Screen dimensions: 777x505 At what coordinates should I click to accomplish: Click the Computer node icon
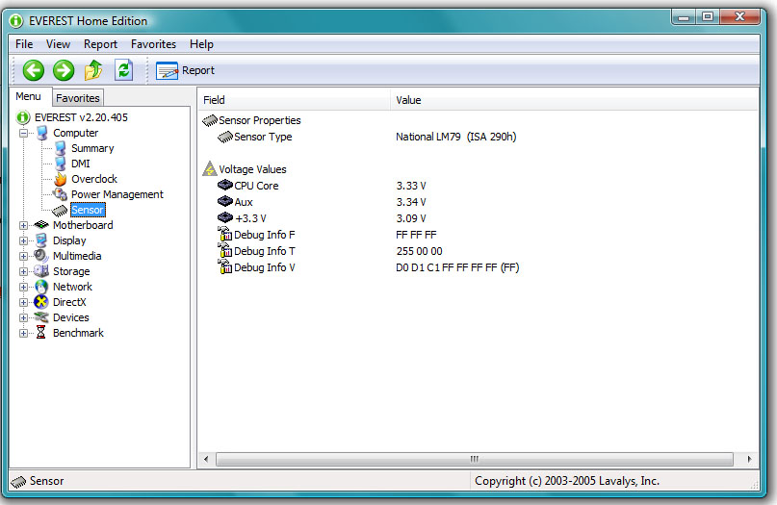point(42,133)
